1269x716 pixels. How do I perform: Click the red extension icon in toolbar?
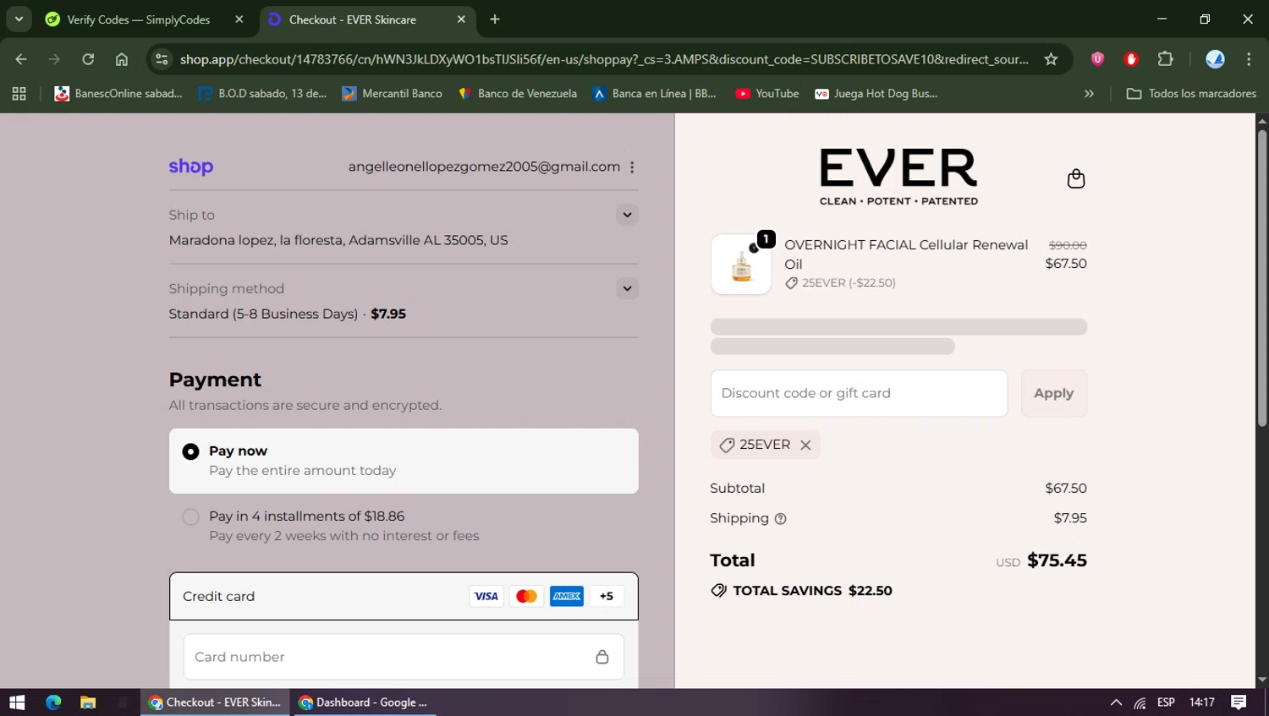pos(1131,59)
